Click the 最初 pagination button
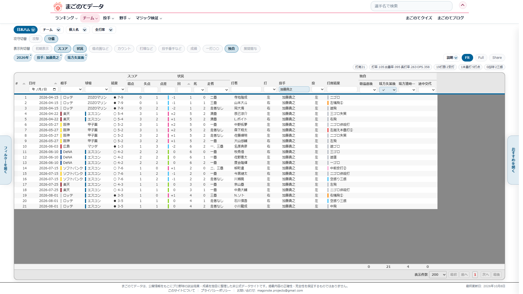The width and height of the screenshot is (523, 294). click(x=453, y=275)
